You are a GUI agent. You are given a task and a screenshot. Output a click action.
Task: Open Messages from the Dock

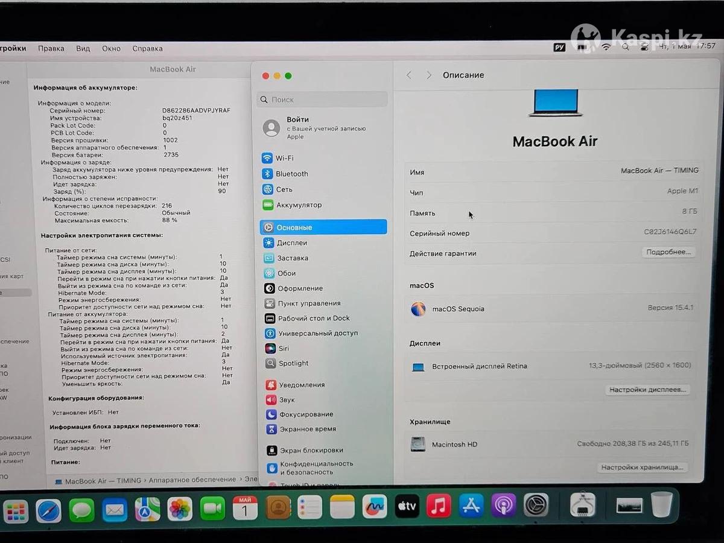(x=81, y=510)
